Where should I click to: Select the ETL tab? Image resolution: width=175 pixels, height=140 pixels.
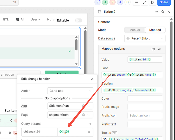tap(6, 19)
